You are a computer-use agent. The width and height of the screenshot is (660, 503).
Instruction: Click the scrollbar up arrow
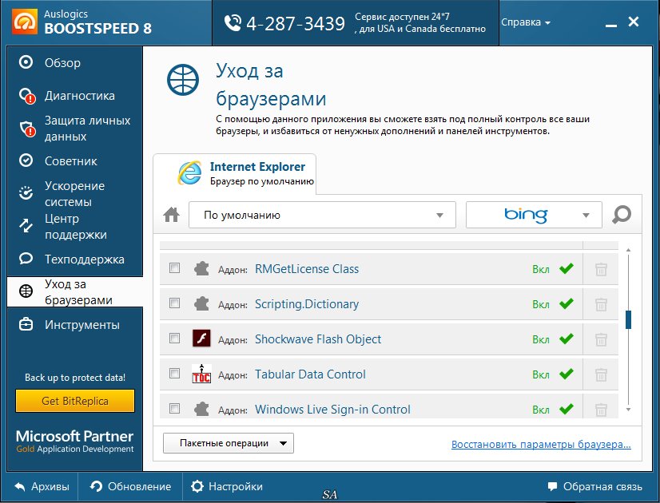pos(628,250)
